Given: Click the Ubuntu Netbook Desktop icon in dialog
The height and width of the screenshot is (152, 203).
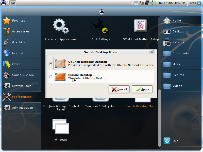Looking at the screenshot, I should [x=60, y=64].
